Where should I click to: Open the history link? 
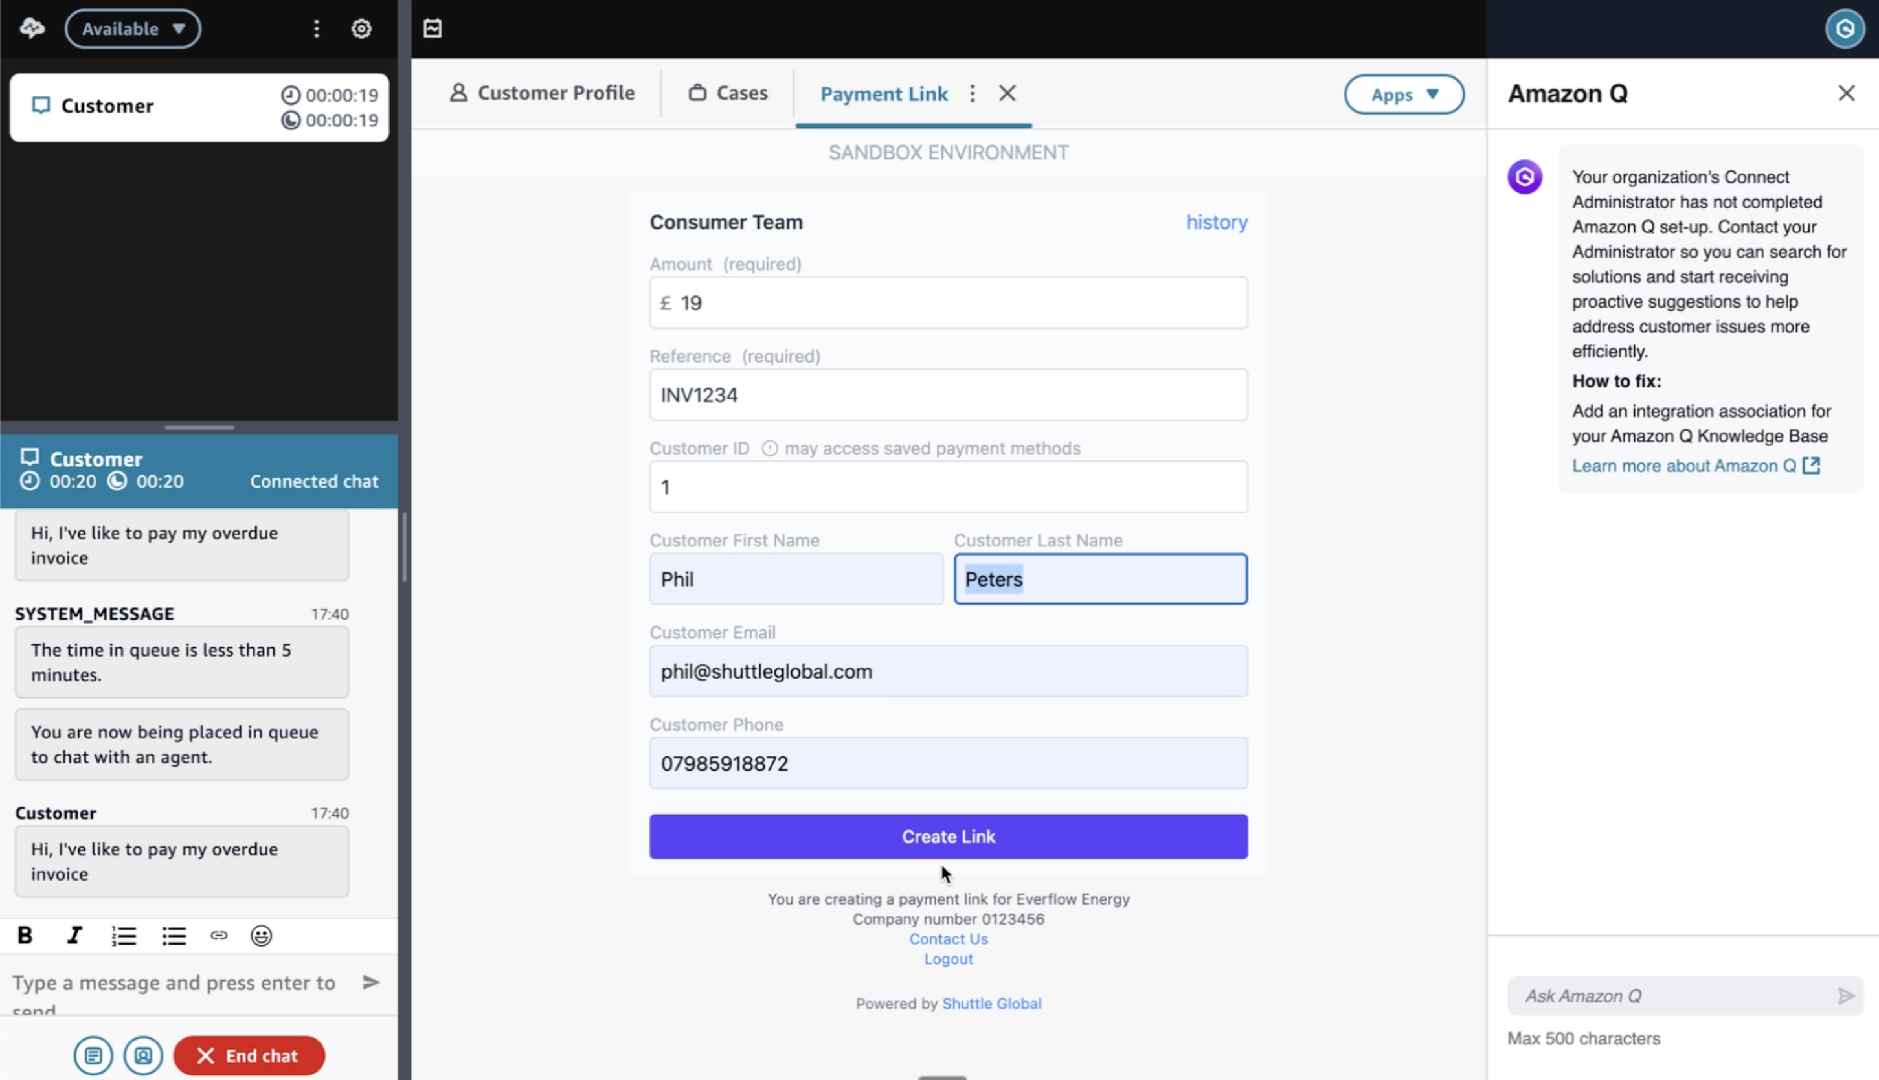click(1216, 222)
